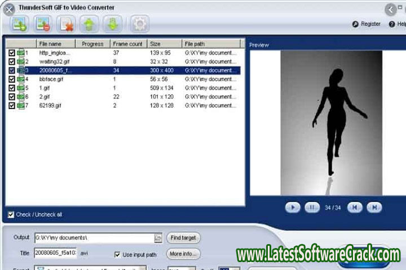
Task: Click the output folder browse icon
Action: point(158,238)
